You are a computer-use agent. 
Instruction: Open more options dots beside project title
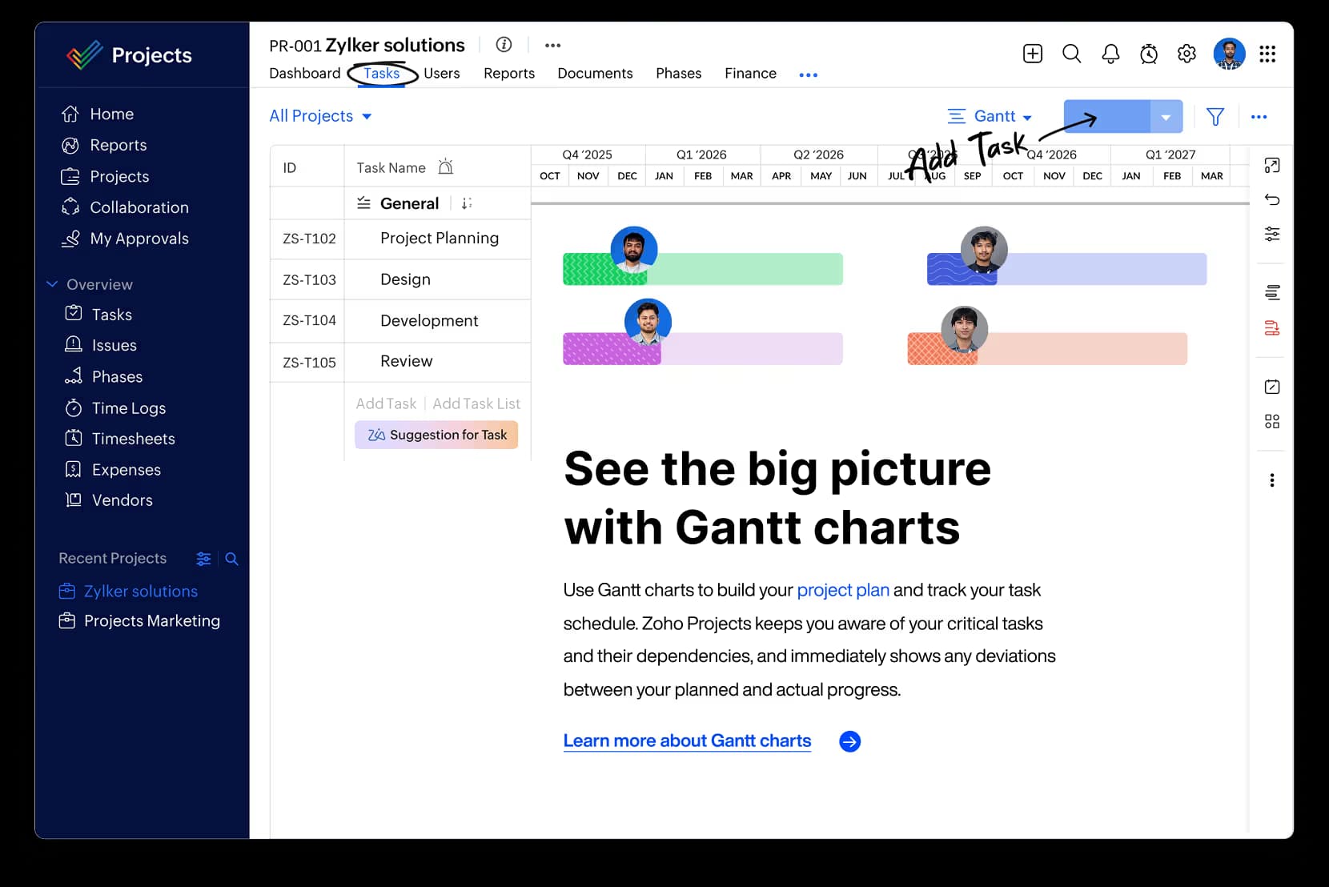552,46
